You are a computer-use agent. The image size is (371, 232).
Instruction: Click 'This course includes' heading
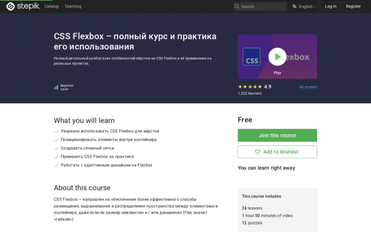tap(262, 196)
